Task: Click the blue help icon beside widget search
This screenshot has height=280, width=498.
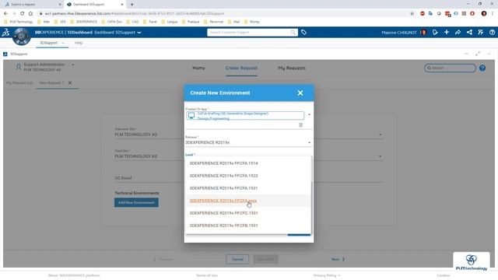Action: point(482,68)
